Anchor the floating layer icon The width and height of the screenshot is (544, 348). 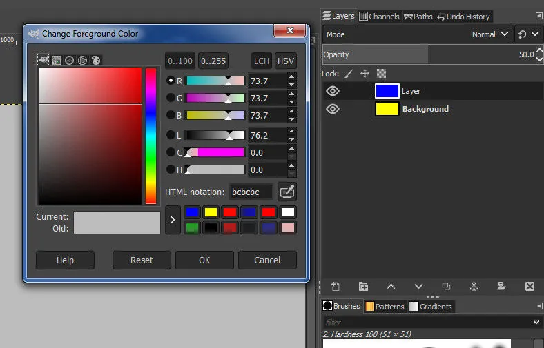pos(474,287)
